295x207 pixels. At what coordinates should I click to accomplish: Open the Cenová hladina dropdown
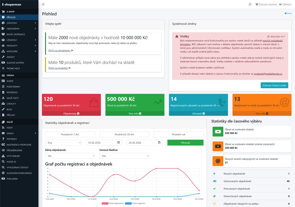tap(124, 156)
